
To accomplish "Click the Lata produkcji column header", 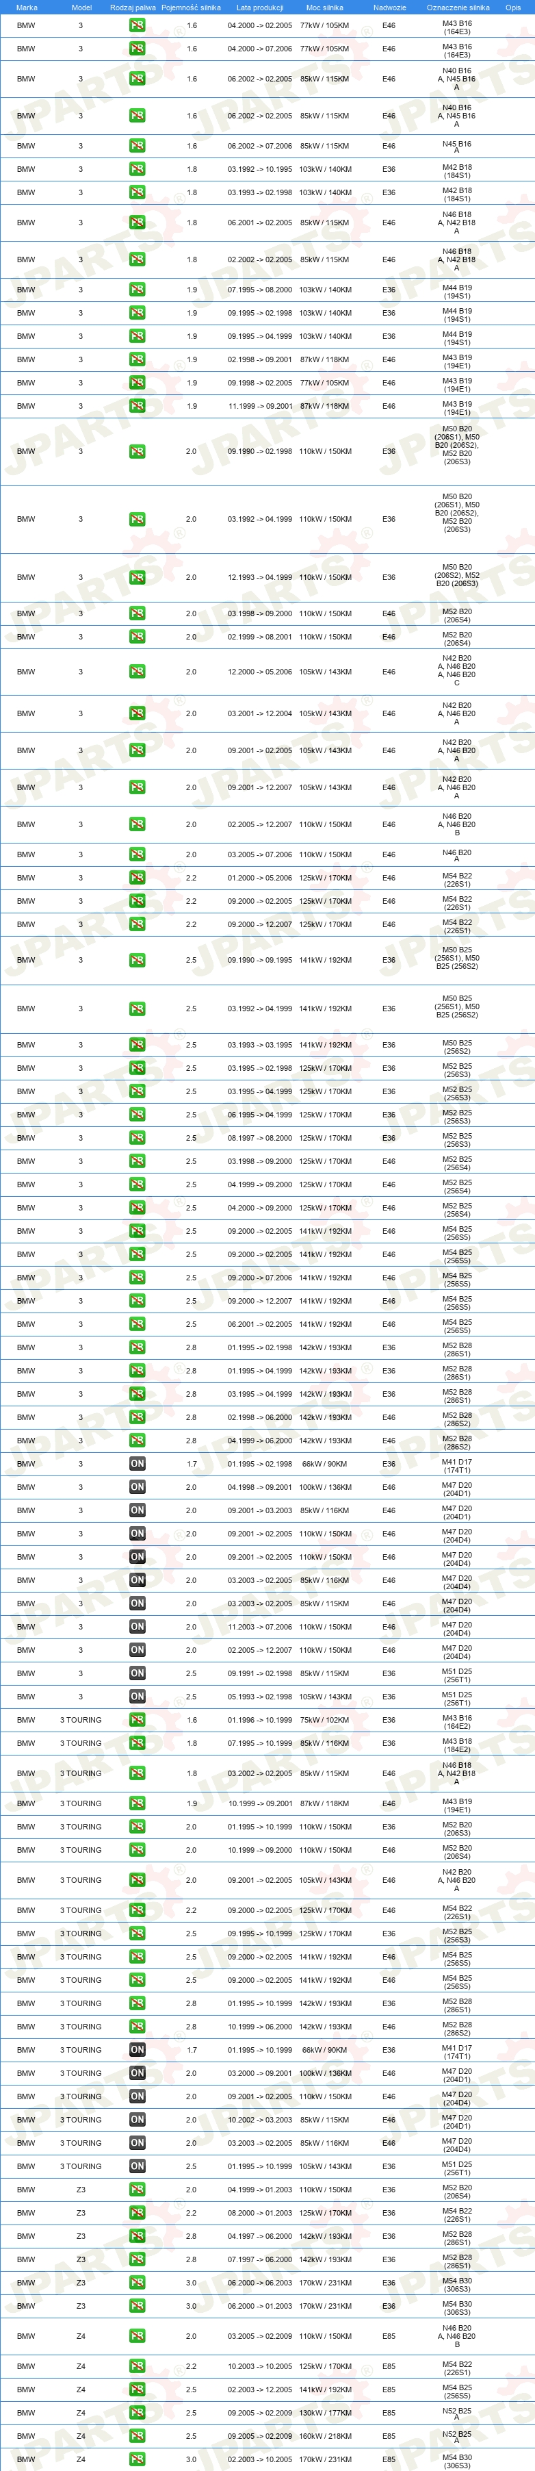I will tap(260, 7).
